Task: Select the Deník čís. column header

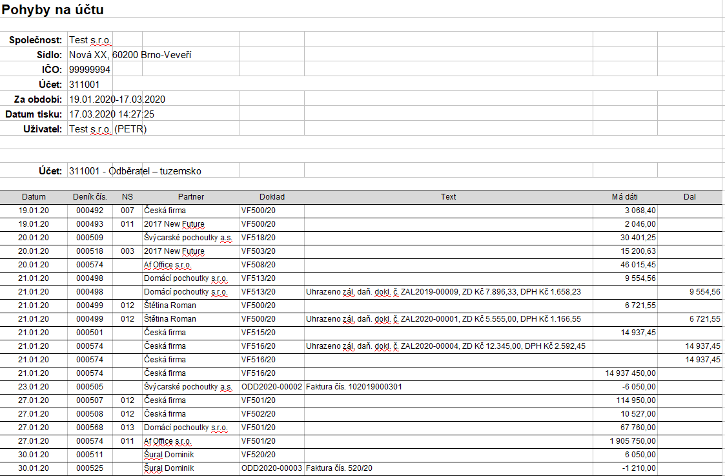Action: coord(91,197)
